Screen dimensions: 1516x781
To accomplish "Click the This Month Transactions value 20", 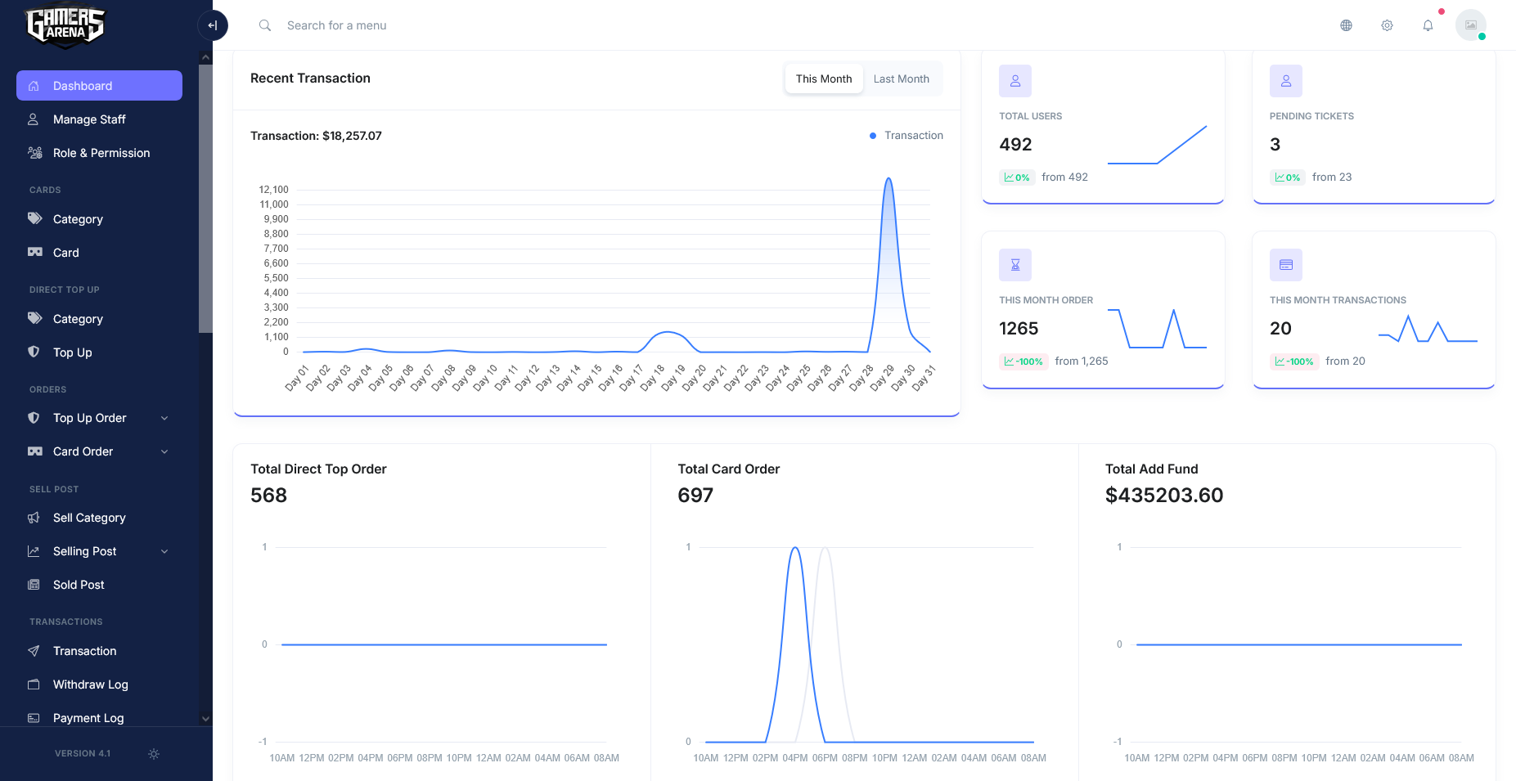I will [1280, 329].
